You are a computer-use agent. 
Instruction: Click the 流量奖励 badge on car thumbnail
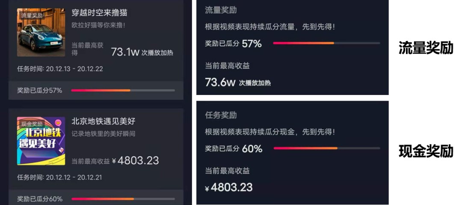(32, 15)
